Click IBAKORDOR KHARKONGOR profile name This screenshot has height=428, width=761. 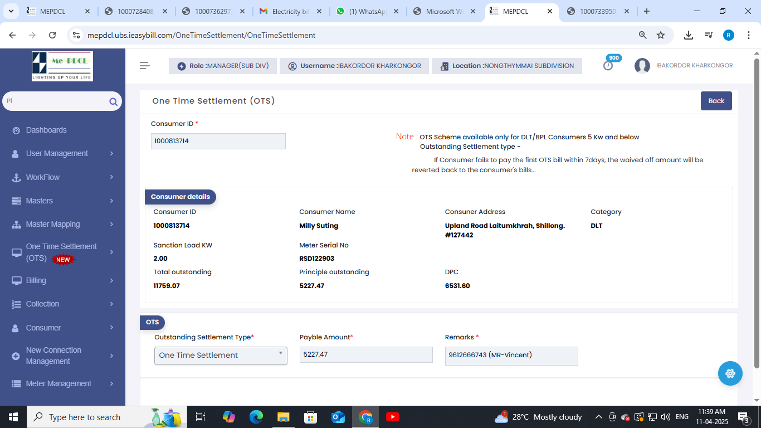click(x=694, y=66)
